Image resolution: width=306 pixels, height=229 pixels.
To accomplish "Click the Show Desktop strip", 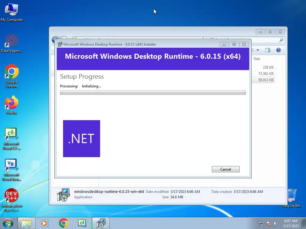I will tap(304, 223).
